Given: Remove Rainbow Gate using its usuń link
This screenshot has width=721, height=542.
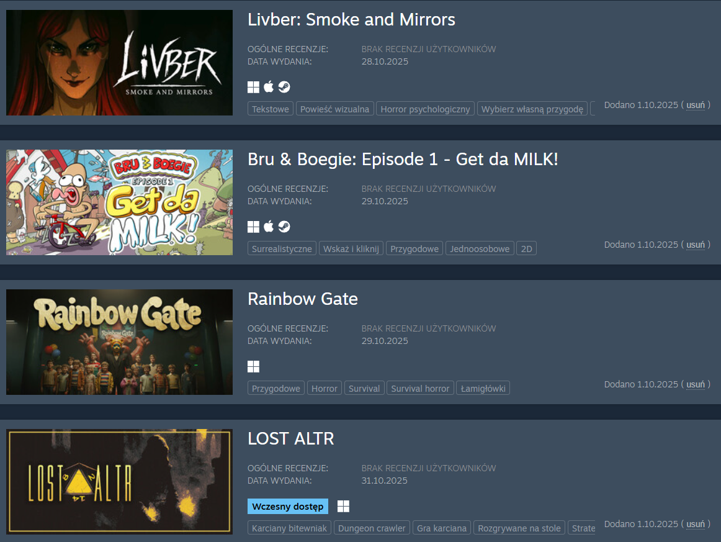Looking at the screenshot, I should click(695, 384).
